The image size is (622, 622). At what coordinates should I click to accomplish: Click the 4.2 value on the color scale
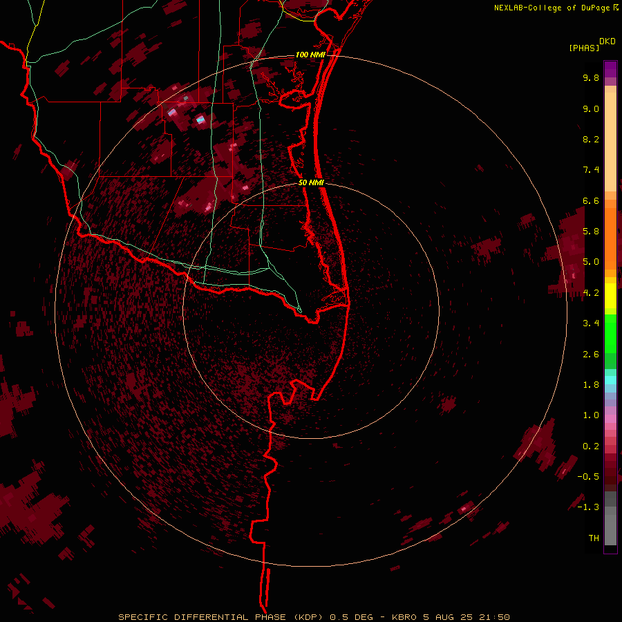pyautogui.click(x=591, y=293)
